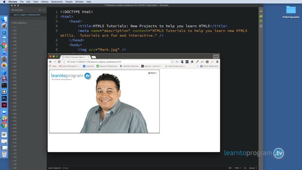Click the eyedropper extension icon in Chrome

click(x=197, y=62)
